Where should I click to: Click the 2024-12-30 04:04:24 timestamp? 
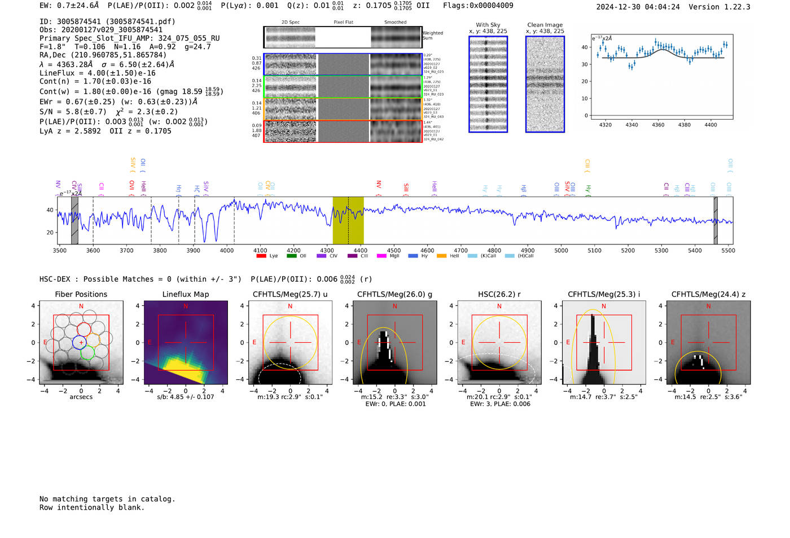tap(638, 7)
